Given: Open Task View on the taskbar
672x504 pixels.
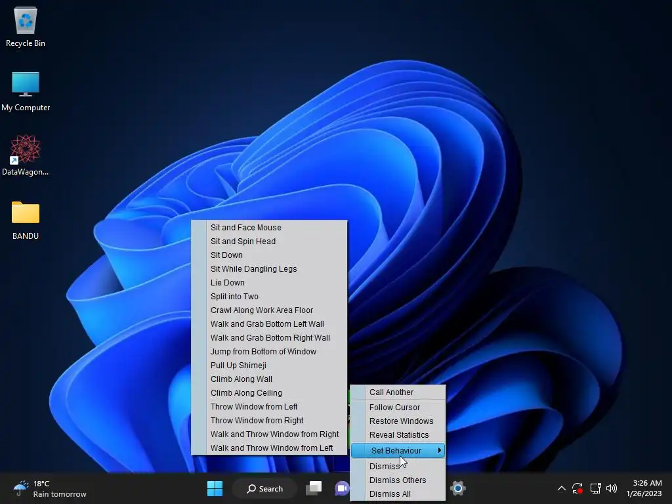Looking at the screenshot, I should tap(314, 488).
